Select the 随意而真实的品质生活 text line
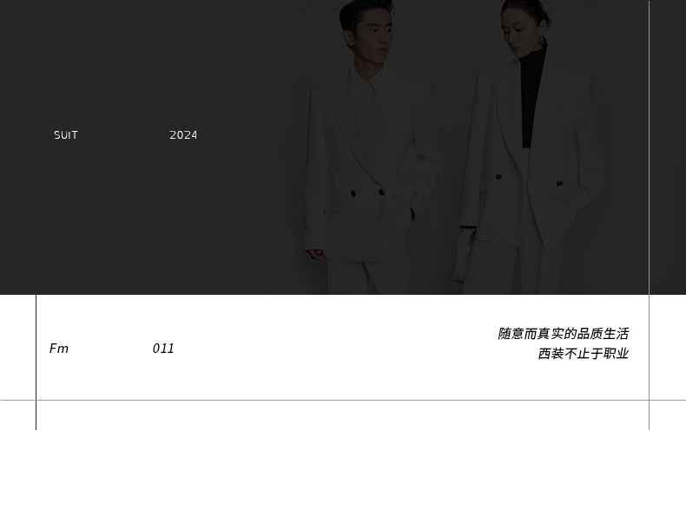This screenshot has width=686, height=522. tap(564, 334)
